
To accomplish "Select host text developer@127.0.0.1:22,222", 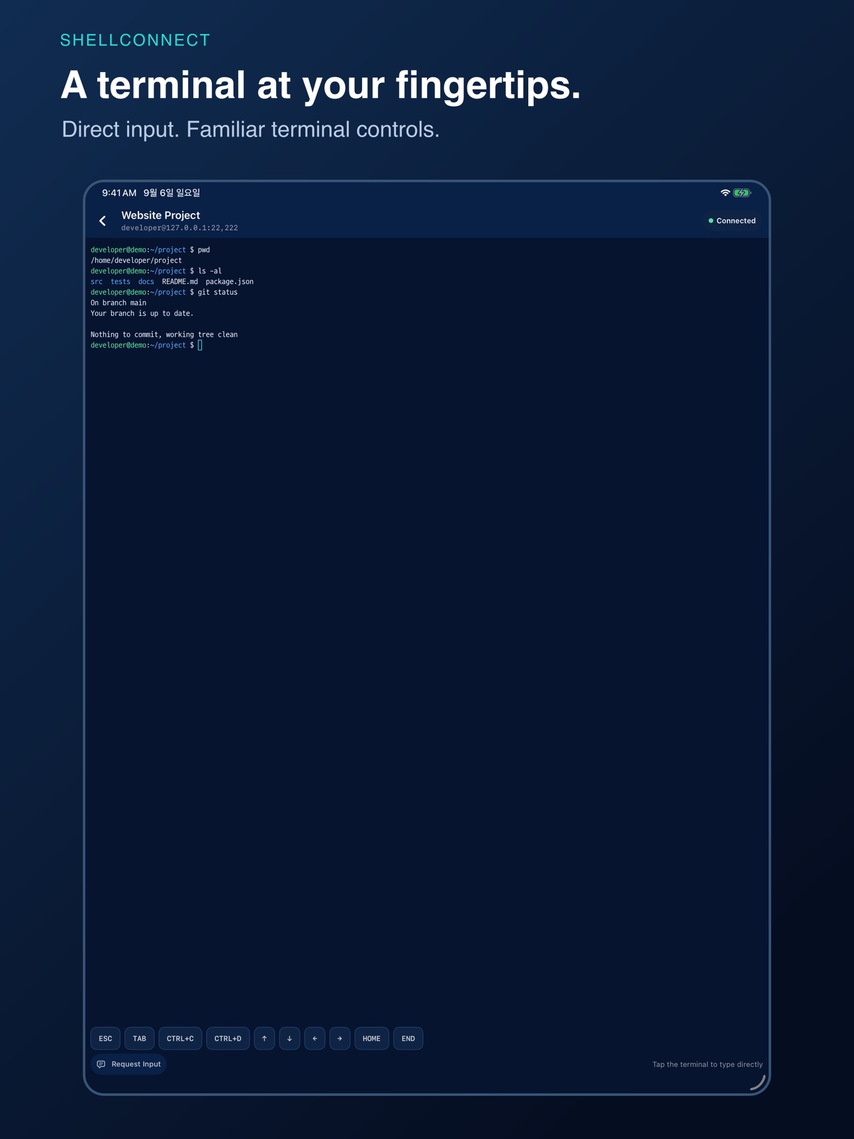I will (179, 228).
